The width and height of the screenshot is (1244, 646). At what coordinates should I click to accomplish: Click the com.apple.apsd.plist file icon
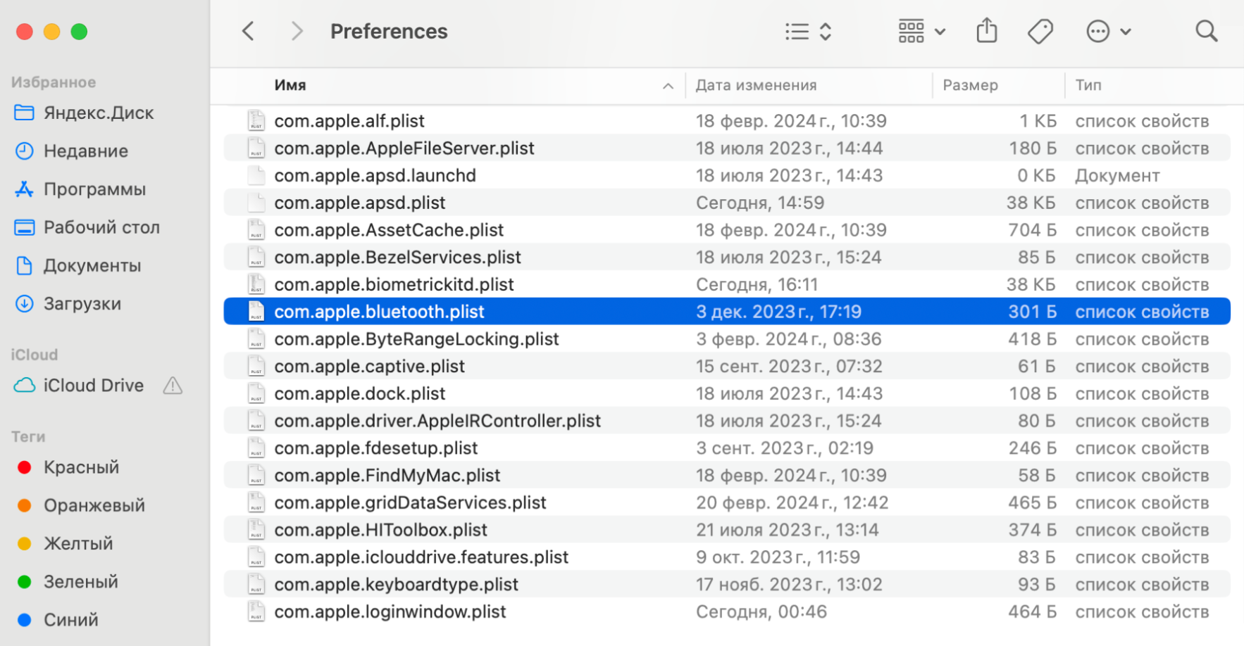click(x=256, y=203)
